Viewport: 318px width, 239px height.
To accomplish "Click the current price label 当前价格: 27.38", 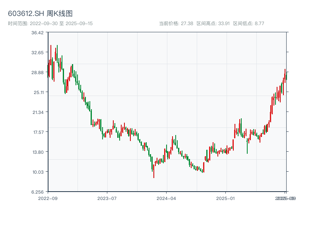I will tap(176, 24).
